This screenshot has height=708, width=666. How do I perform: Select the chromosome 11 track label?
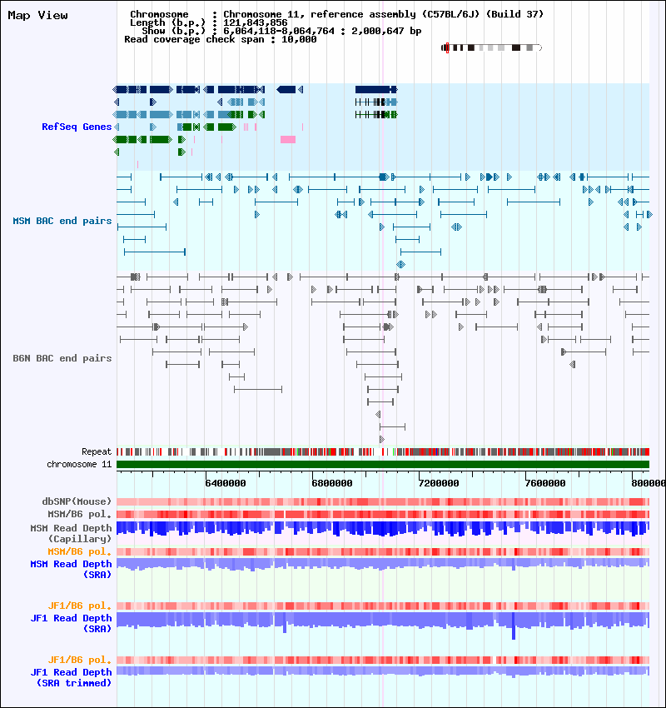point(79,464)
